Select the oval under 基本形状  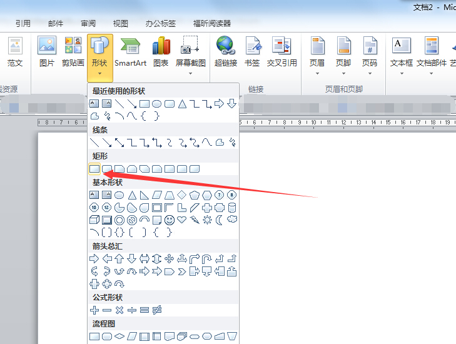click(119, 195)
